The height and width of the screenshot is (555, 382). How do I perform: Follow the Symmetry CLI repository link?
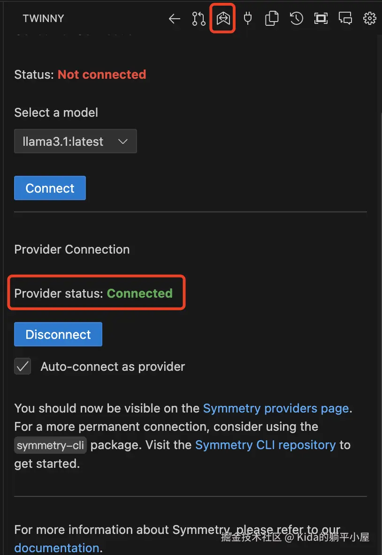[x=265, y=444]
